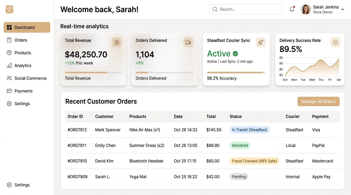This screenshot has height=195, width=351.
Task: Click the Fraud Checked (98% Safe) badge
Action: click(254, 161)
